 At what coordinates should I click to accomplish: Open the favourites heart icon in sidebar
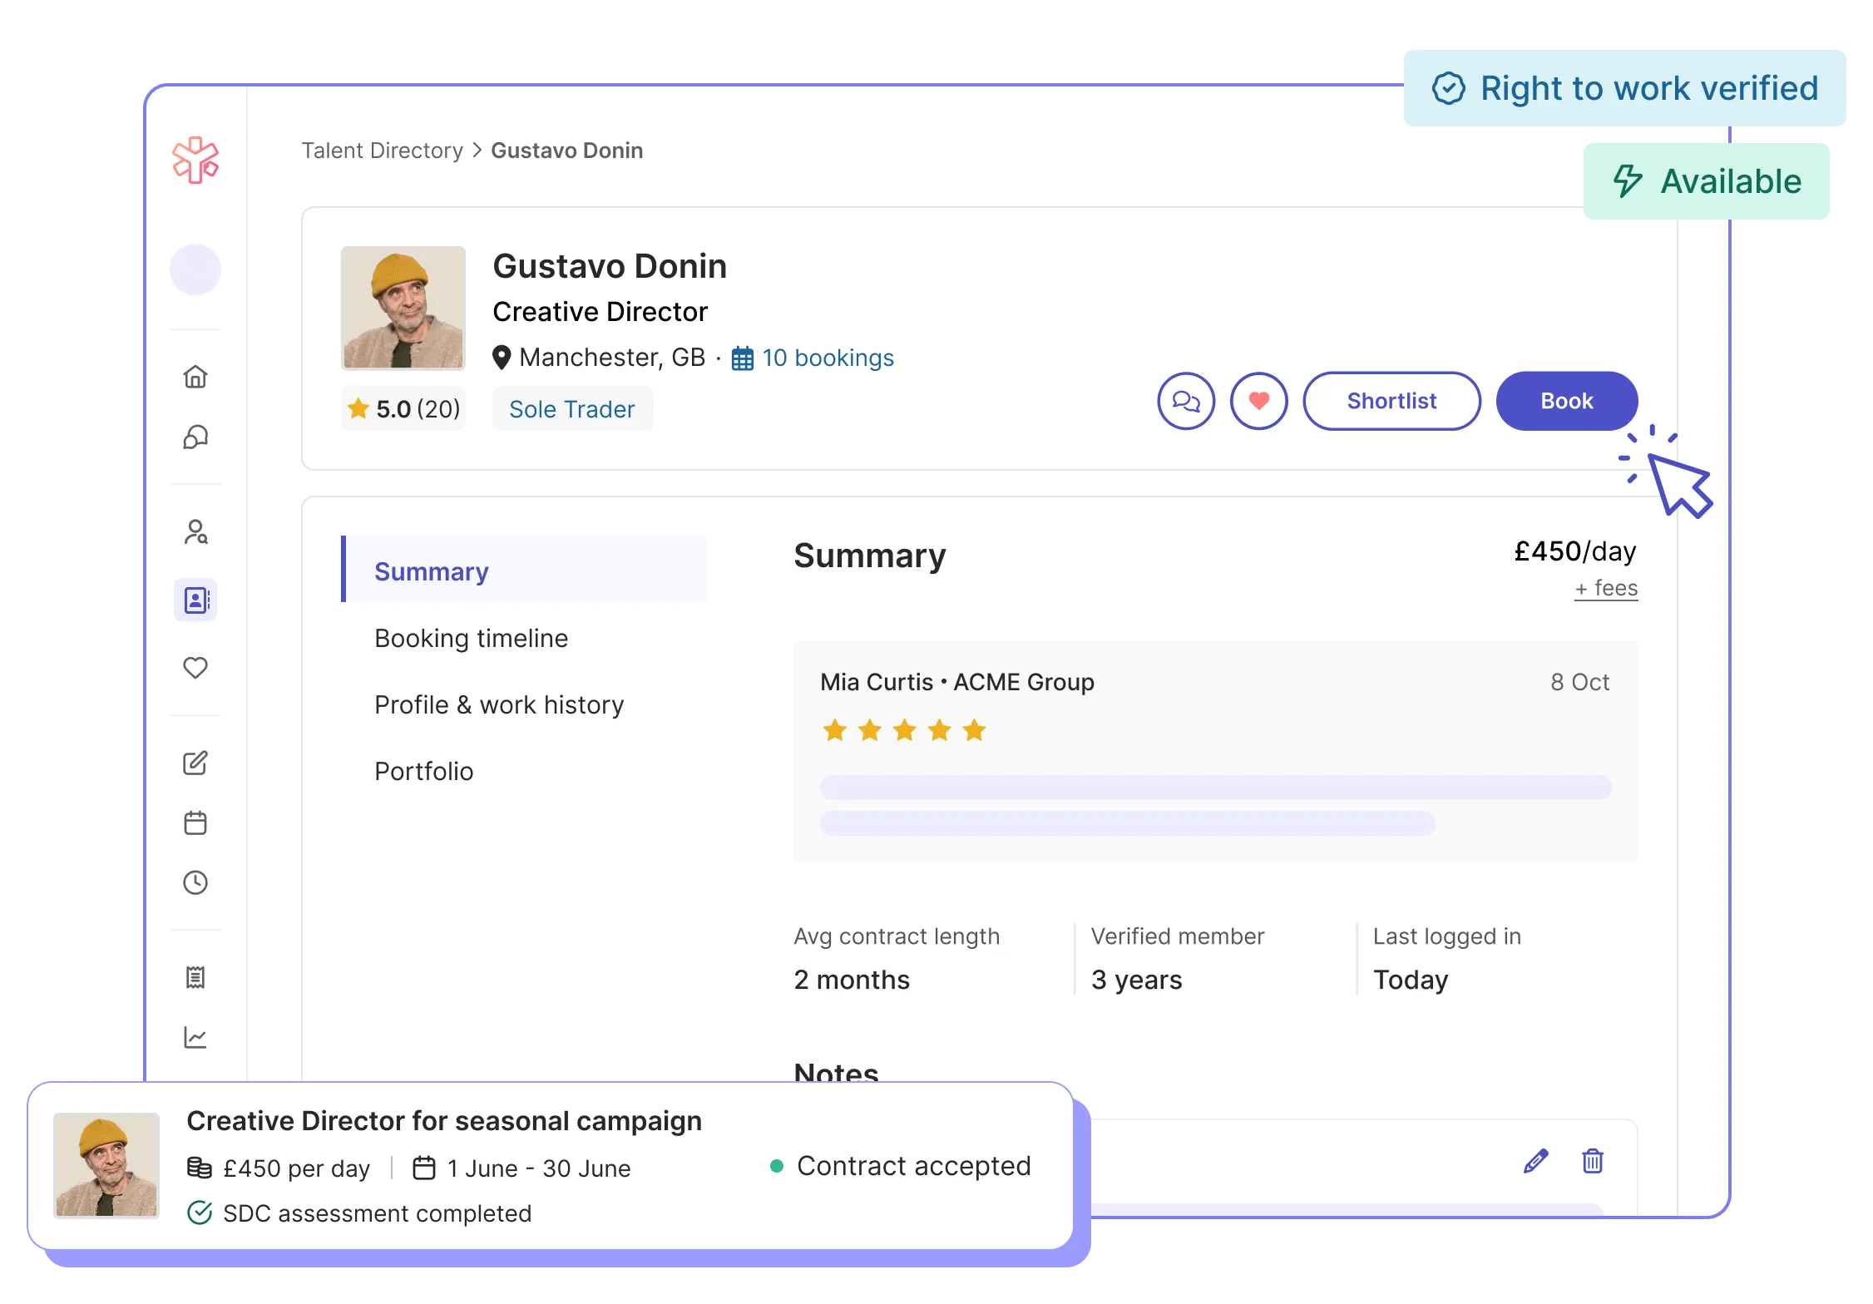pyautogui.click(x=195, y=668)
